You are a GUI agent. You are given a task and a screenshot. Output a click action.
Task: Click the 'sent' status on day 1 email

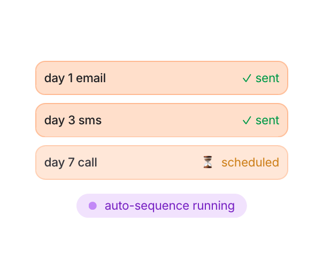pyautogui.click(x=267, y=78)
